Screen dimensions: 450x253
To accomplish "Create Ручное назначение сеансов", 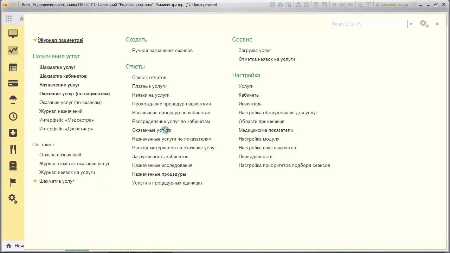I will point(162,50).
